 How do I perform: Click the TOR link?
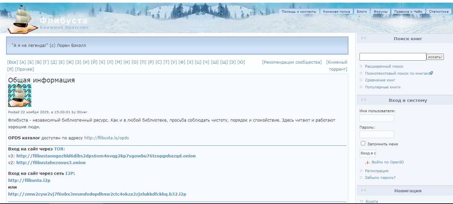59,149
